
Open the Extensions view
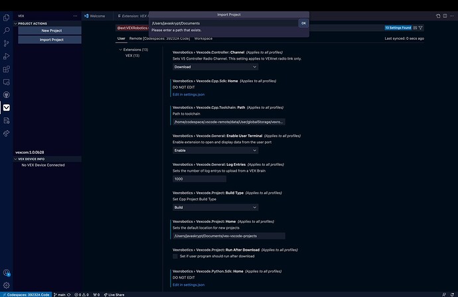point(6,69)
